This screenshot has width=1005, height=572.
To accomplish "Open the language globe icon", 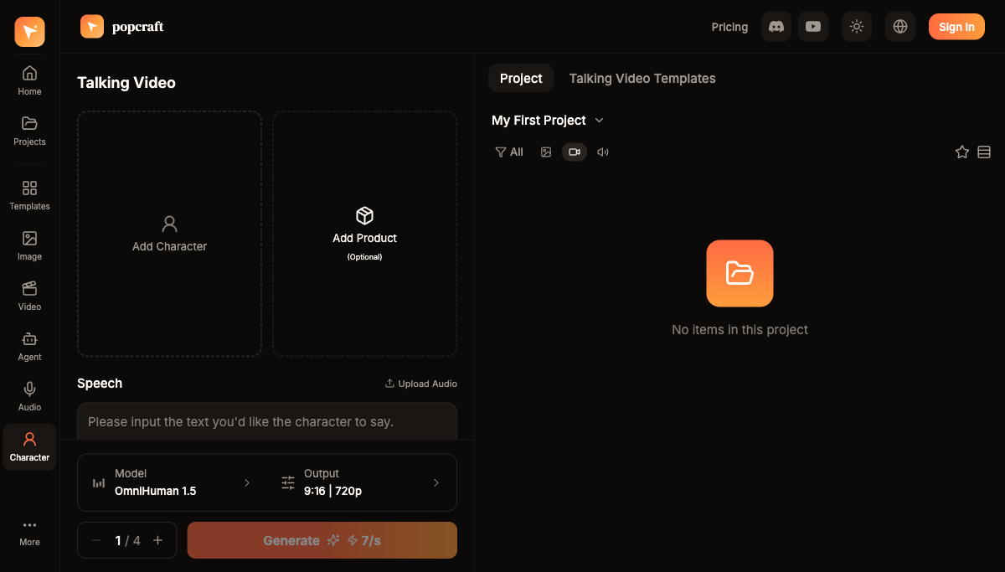I will [899, 27].
